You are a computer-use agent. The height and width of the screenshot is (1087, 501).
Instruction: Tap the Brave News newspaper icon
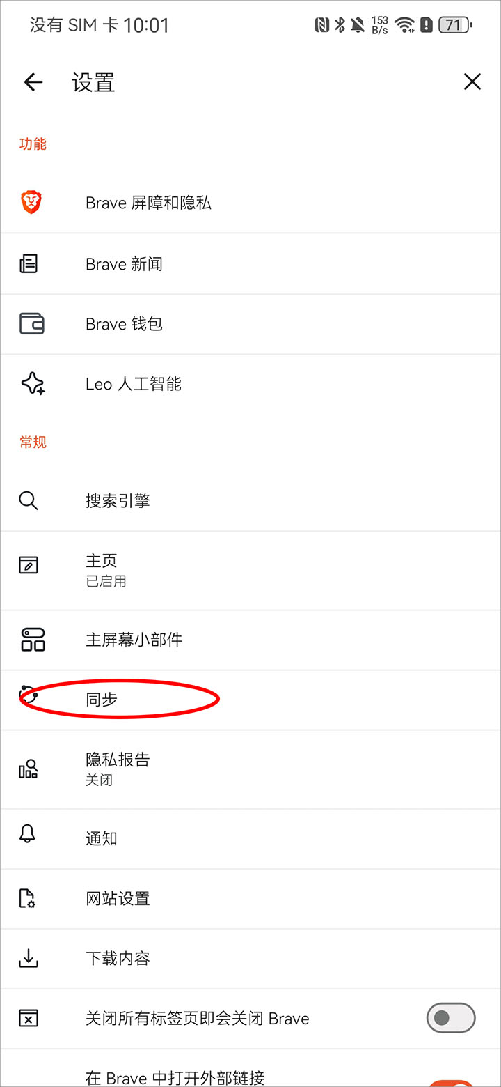29,264
